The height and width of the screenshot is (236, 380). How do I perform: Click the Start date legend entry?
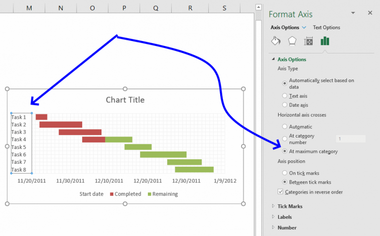click(x=92, y=194)
